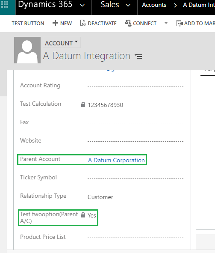Click the Test Calculation label
Image resolution: width=215 pixels, height=253 pixels.
click(x=41, y=104)
